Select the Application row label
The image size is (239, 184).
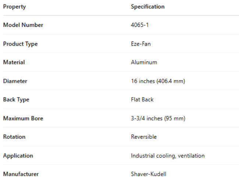click(18, 155)
